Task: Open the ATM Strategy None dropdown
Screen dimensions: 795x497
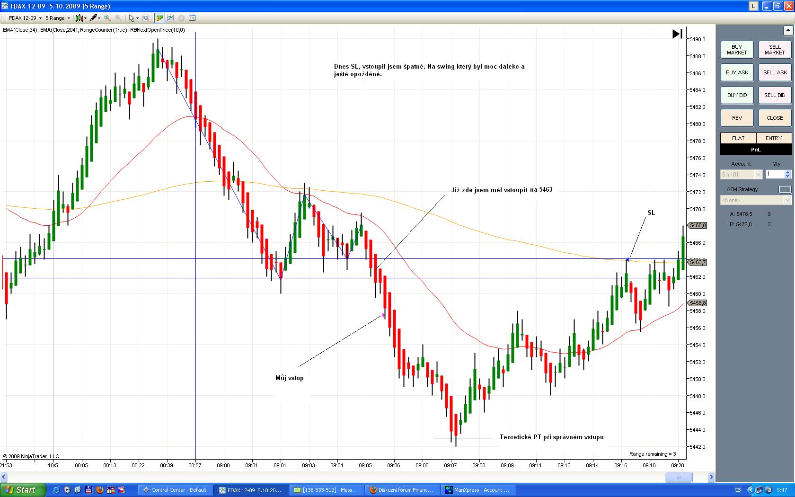Action: click(x=756, y=200)
